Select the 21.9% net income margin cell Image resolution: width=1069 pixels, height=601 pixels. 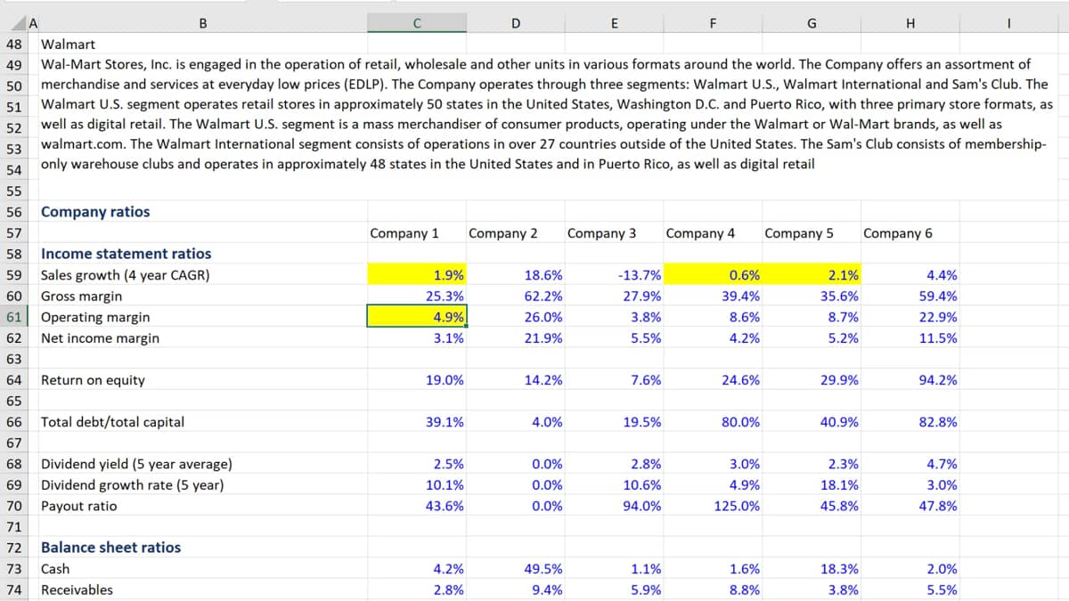pos(516,338)
